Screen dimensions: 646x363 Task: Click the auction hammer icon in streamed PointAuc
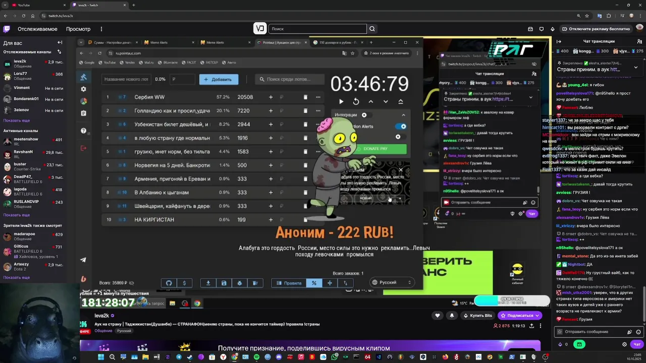coord(83,77)
